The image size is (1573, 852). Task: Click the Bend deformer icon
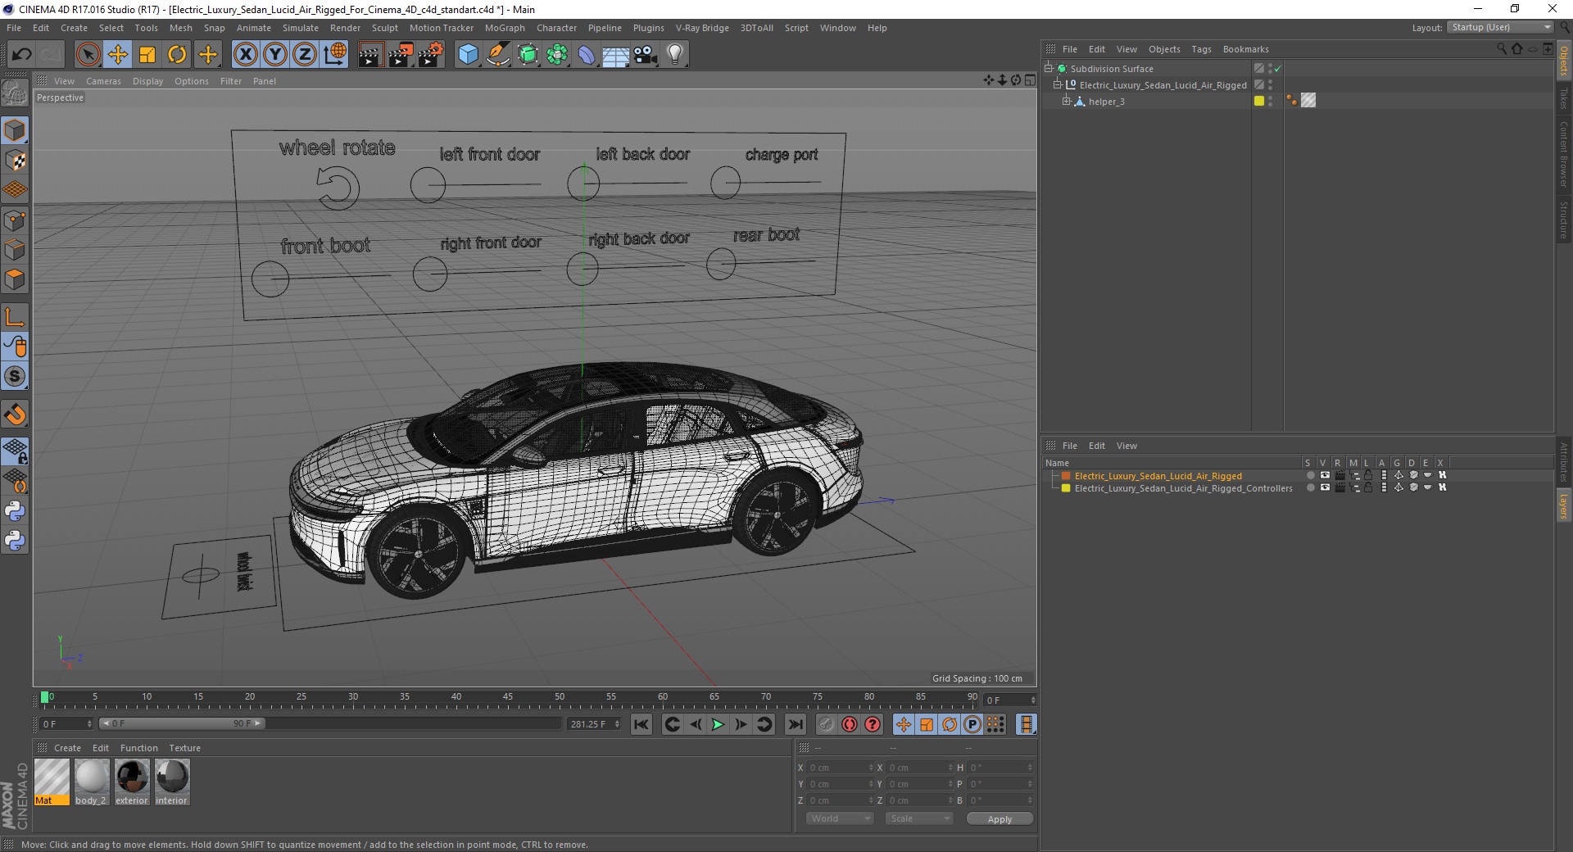(x=587, y=55)
